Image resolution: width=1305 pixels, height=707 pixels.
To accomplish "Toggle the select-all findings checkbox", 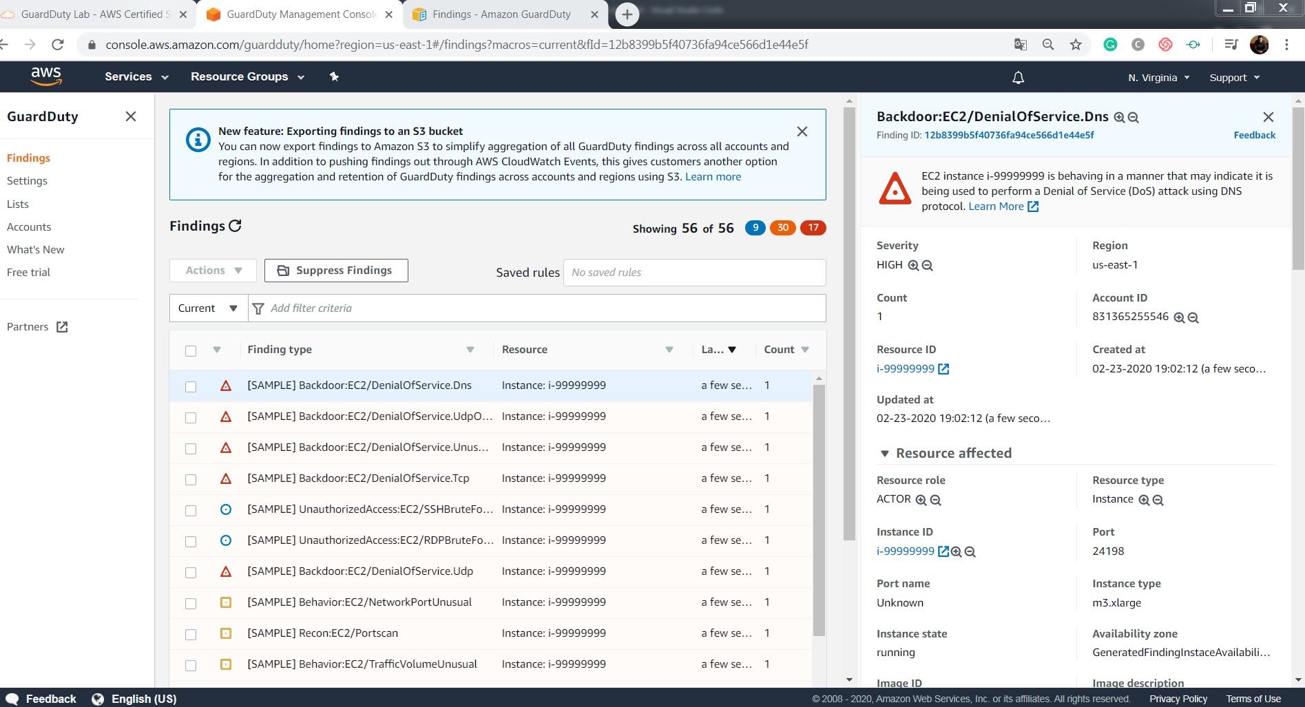I will click(191, 351).
